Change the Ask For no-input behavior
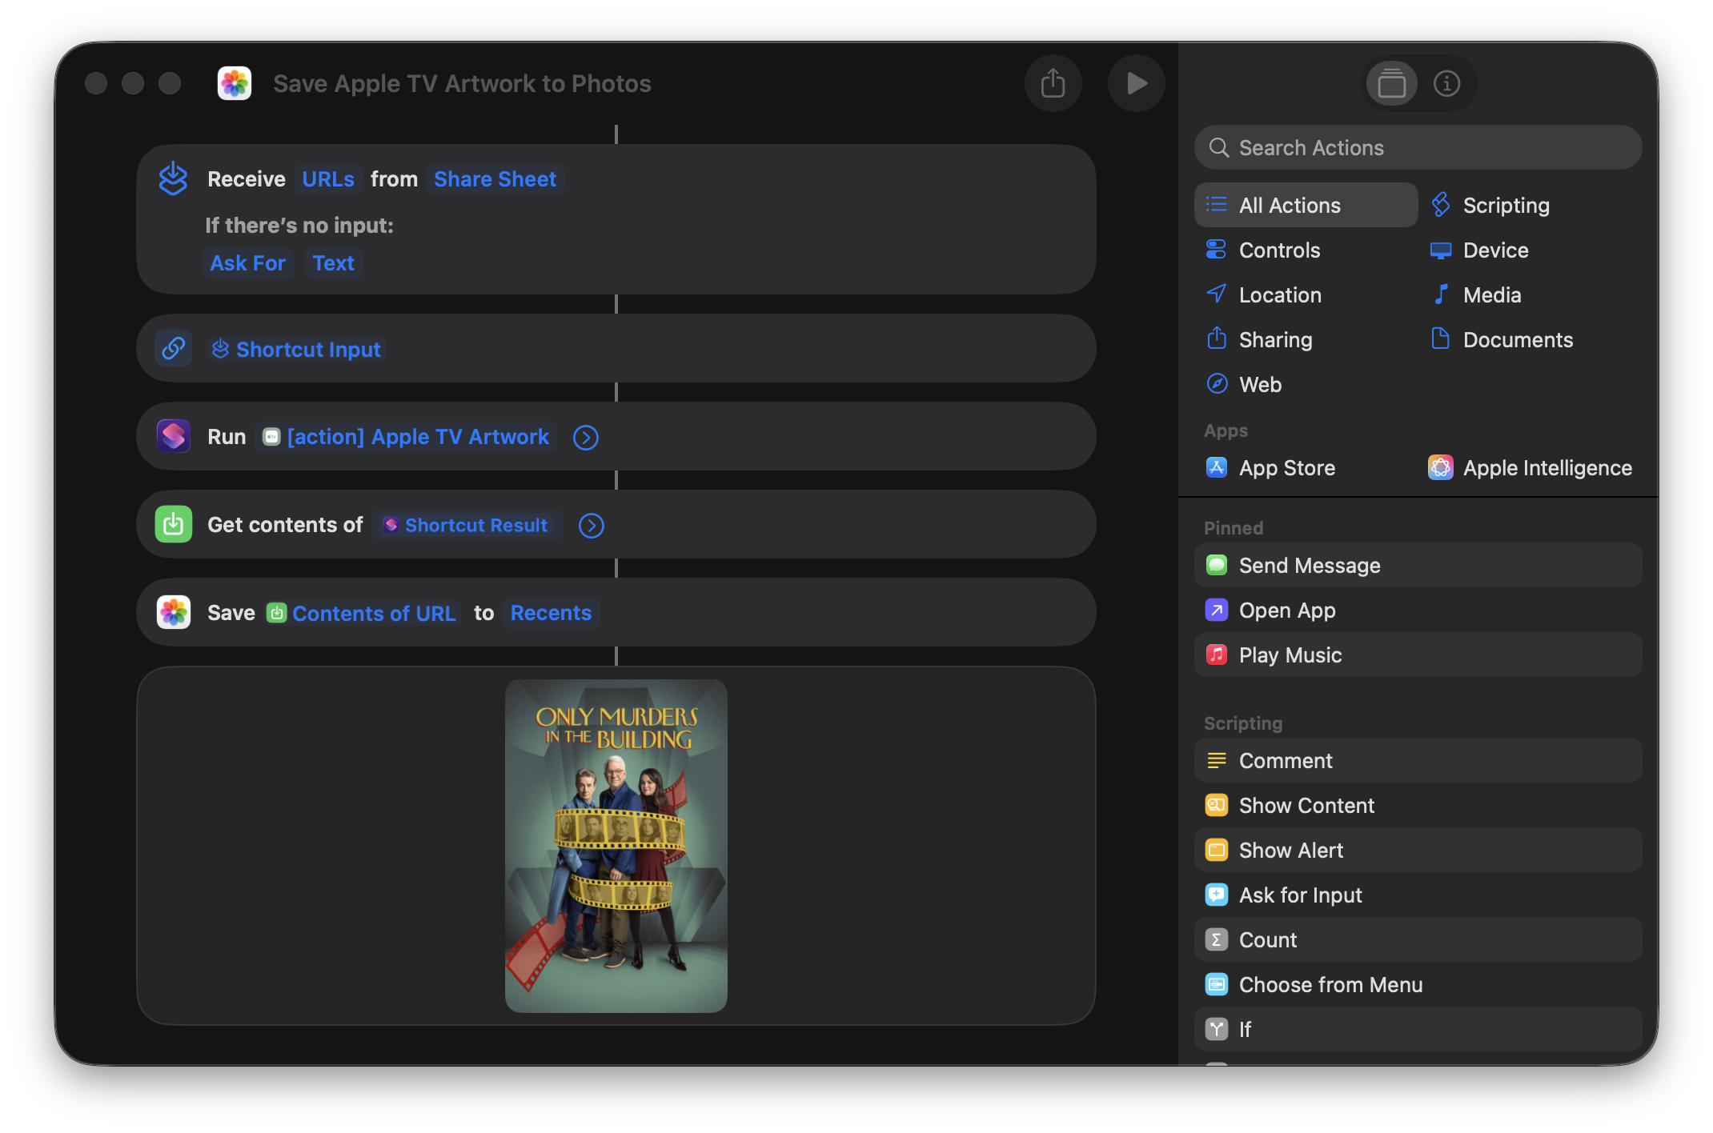This screenshot has width=1713, height=1133. (247, 263)
